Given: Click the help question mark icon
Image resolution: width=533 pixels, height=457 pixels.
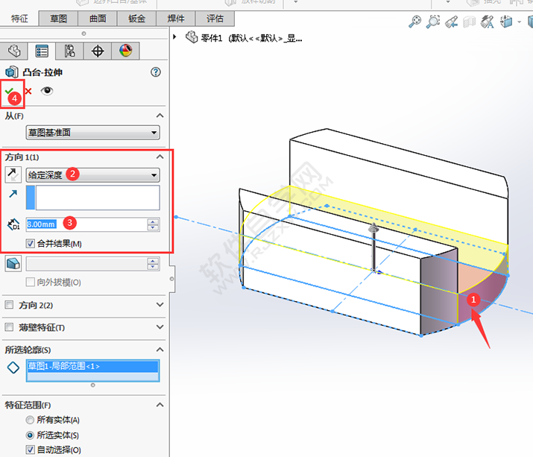Looking at the screenshot, I should (156, 72).
